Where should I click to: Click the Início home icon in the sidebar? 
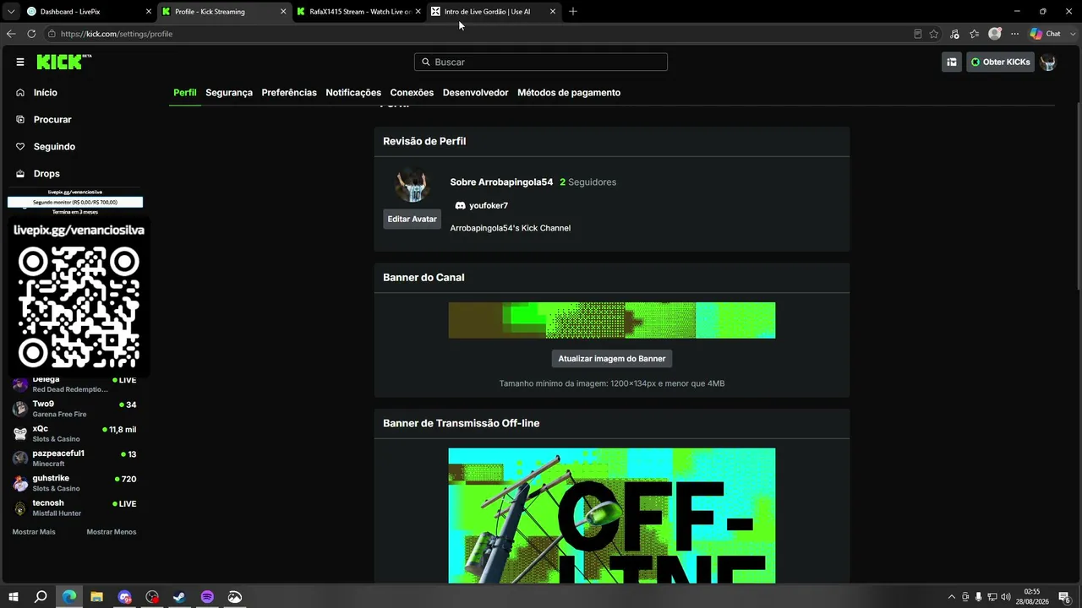click(20, 93)
